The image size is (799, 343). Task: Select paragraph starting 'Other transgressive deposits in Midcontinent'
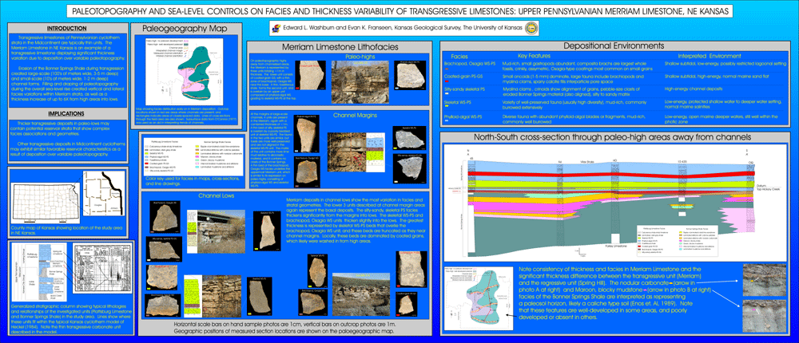66,150
